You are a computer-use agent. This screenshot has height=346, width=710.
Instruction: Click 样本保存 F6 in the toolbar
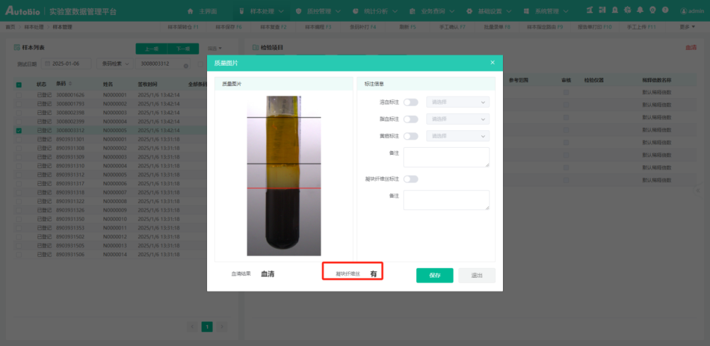[229, 27]
